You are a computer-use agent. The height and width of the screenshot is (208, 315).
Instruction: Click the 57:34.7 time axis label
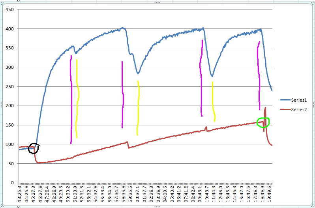click(x=116, y=194)
